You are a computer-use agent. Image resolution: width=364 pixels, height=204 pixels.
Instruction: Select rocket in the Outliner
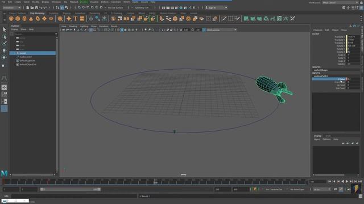coord(32,53)
